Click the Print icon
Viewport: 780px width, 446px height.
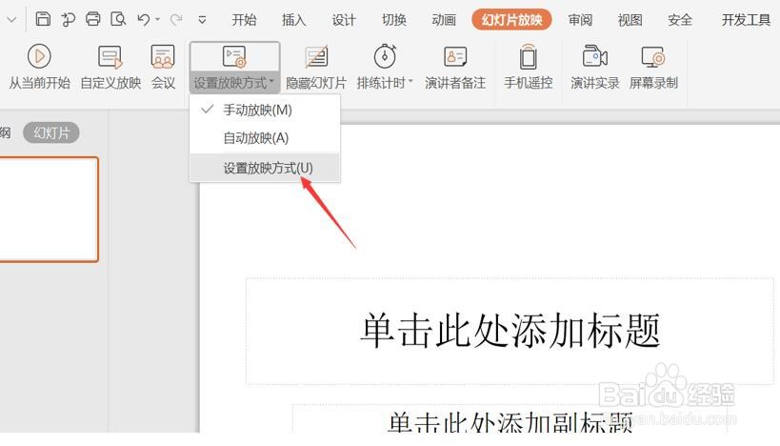(93, 19)
